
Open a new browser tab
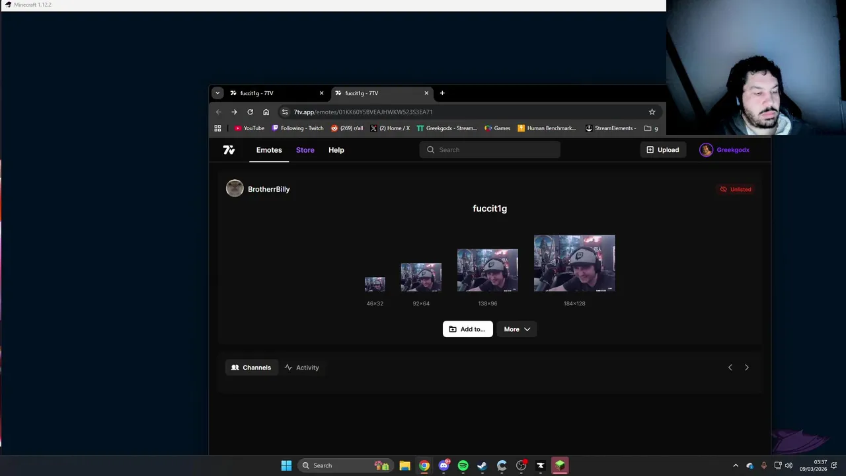(442, 93)
